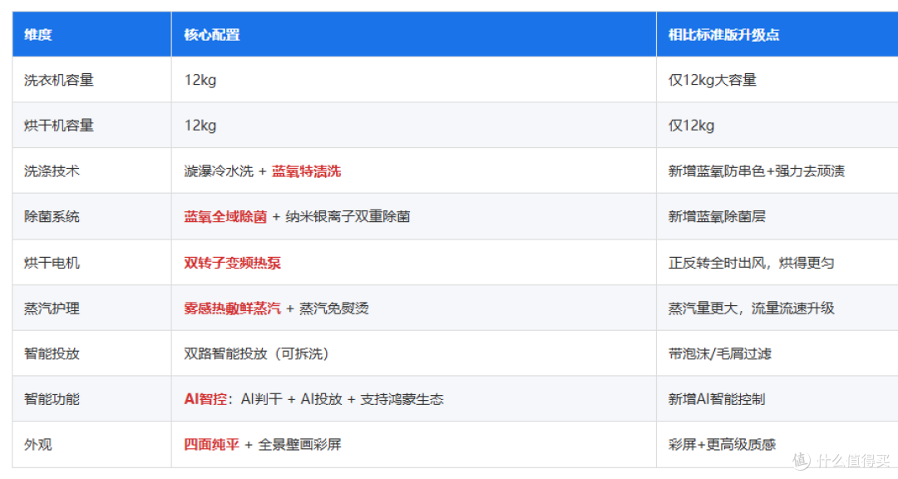This screenshot has height=479, width=898.
Task: Click the 漩瀑冷水洗 text
Action: pos(218,170)
